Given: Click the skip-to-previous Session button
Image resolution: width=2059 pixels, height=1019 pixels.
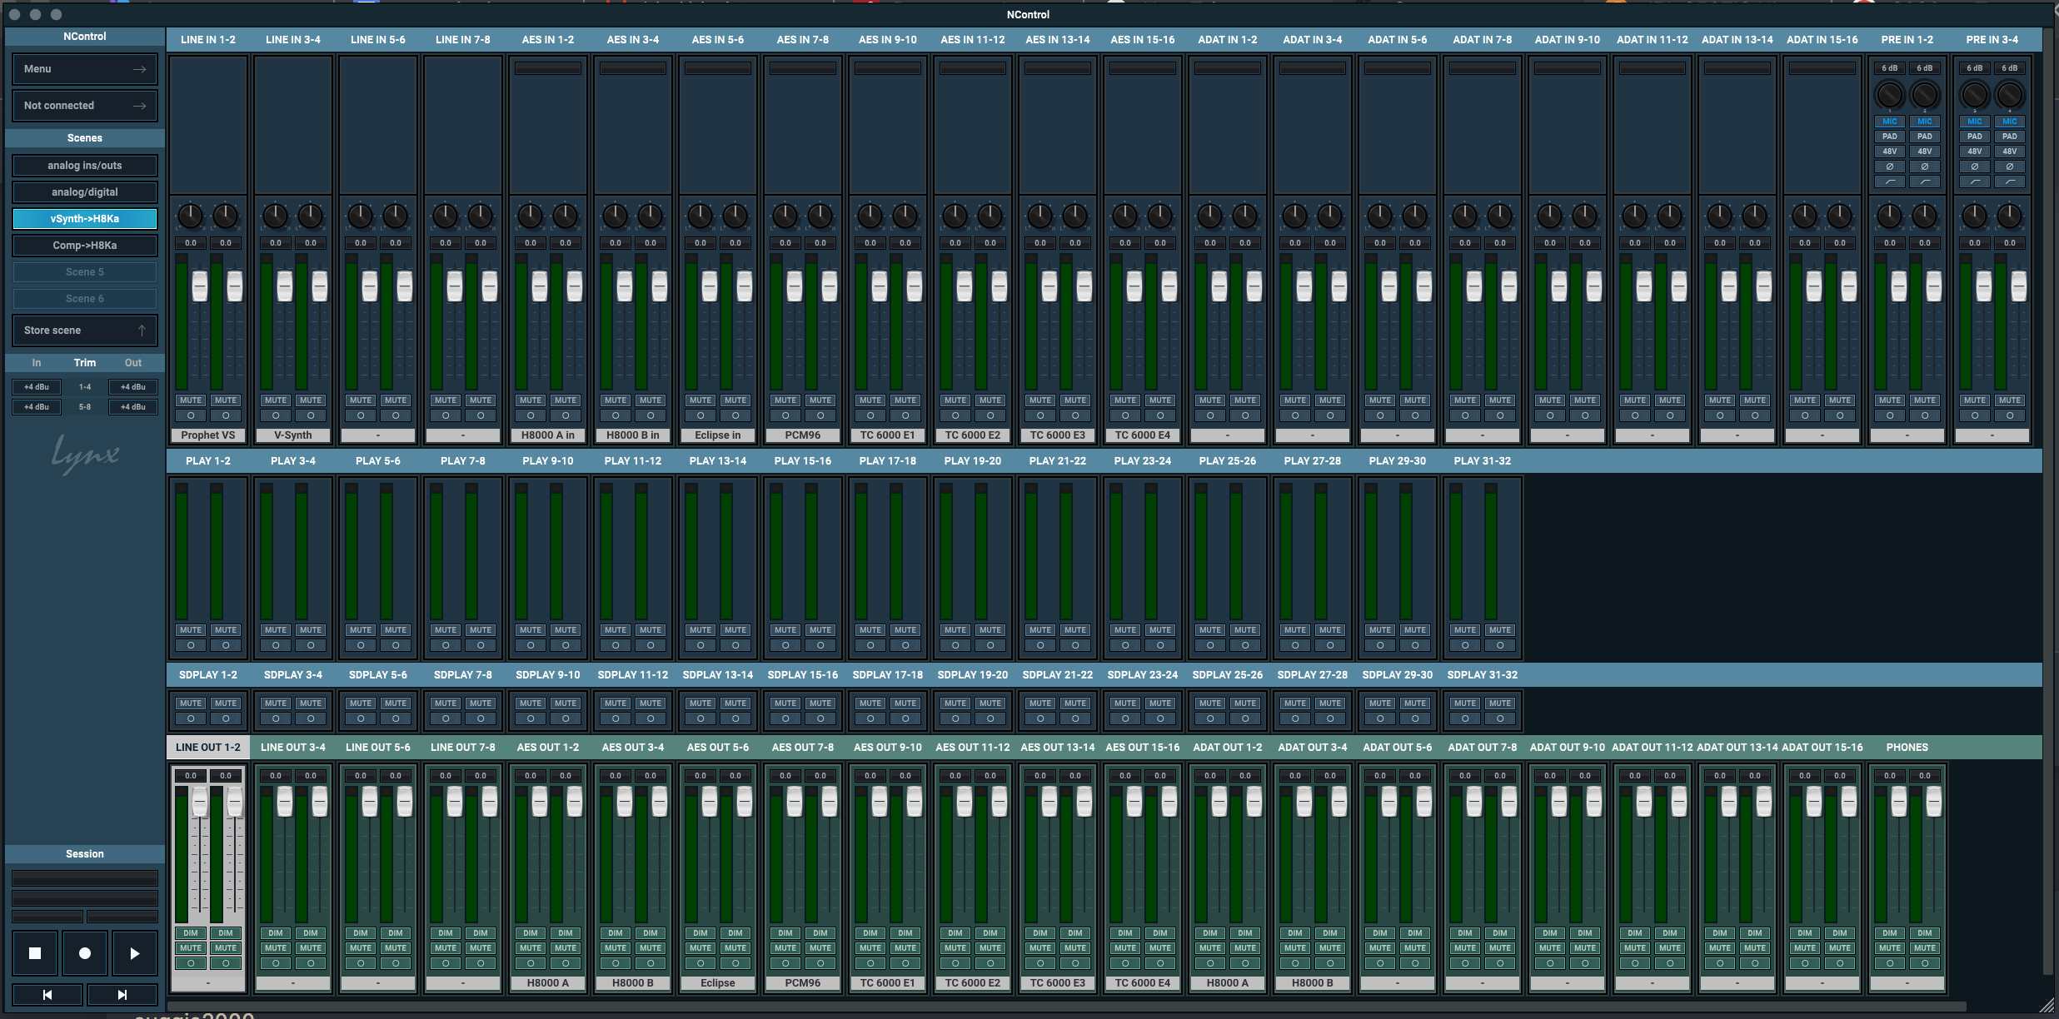Looking at the screenshot, I should pyautogui.click(x=47, y=995).
